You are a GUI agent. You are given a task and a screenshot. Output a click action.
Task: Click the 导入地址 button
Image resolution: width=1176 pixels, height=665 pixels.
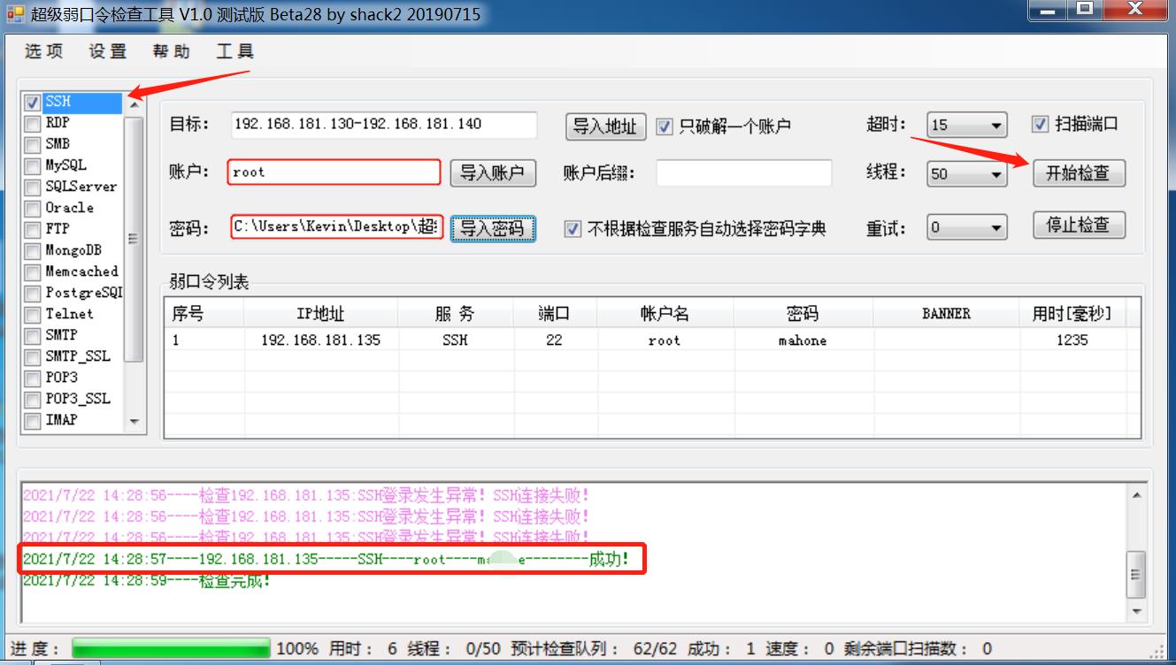[x=606, y=126]
